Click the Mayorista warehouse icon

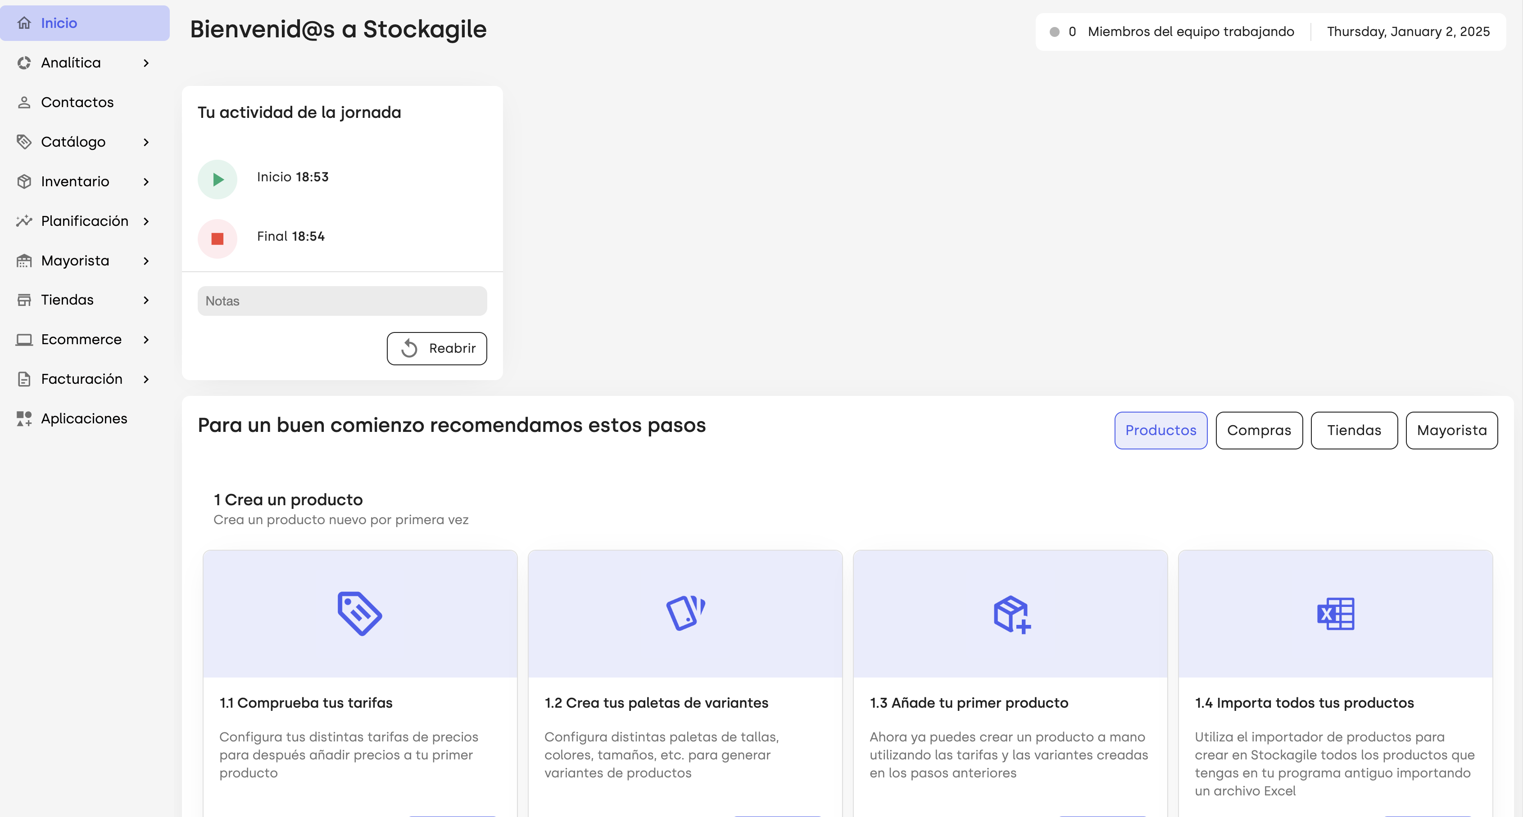24,260
